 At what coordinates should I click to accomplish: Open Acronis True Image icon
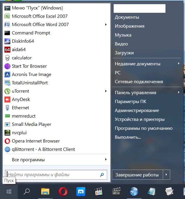7,75
